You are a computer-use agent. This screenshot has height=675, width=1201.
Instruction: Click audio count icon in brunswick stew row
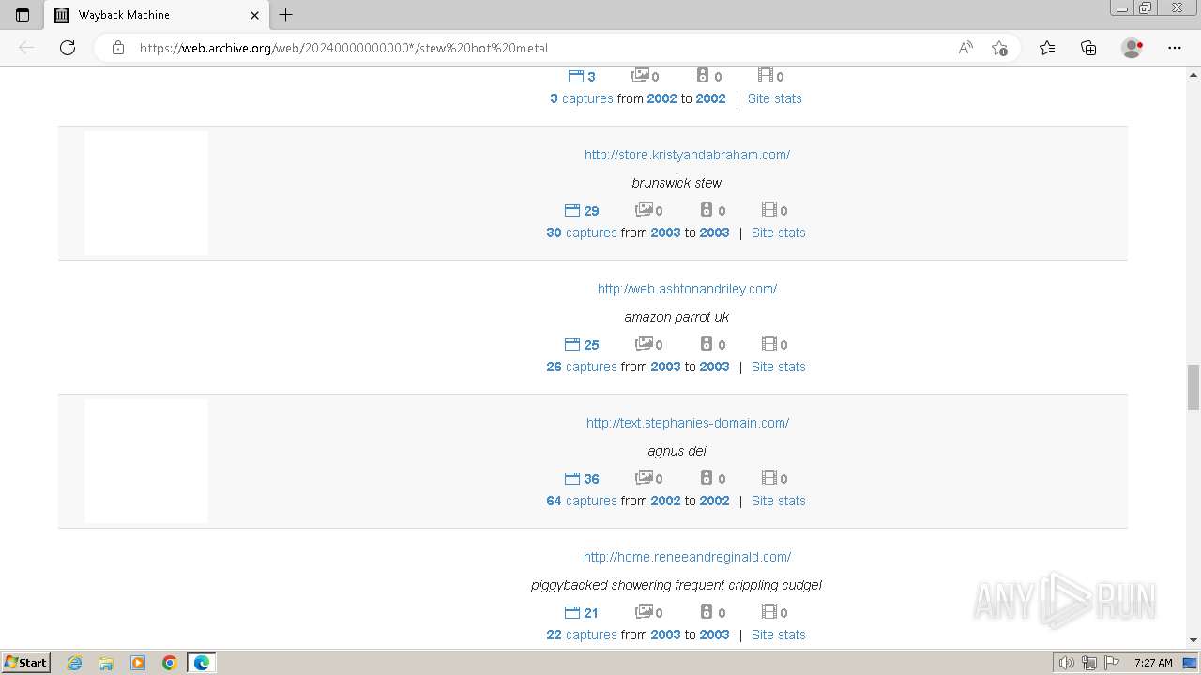coord(712,210)
